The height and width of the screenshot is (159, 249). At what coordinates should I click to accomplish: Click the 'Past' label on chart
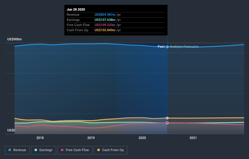161,46
